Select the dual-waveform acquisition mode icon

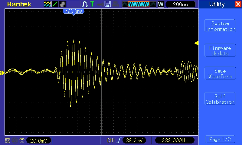pyautogui.click(x=47, y=4)
